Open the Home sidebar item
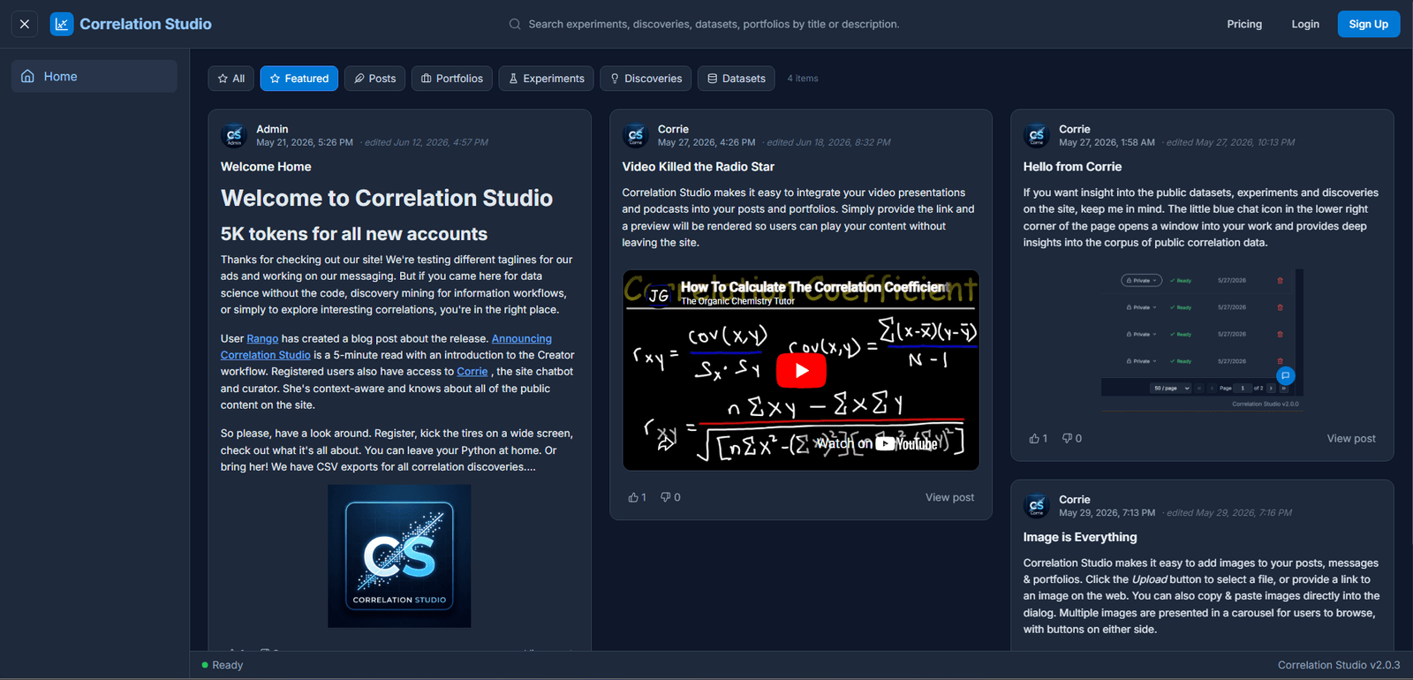This screenshot has height=680, width=1413. [x=94, y=77]
